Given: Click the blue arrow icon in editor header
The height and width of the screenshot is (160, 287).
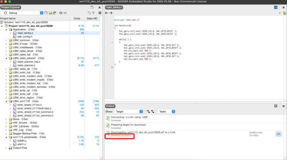Looking at the screenshot, I should [275, 7].
